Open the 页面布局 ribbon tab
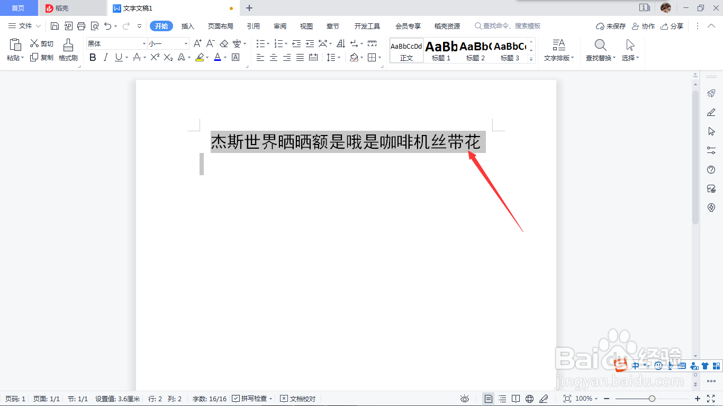Image resolution: width=723 pixels, height=406 pixels. tap(221, 25)
